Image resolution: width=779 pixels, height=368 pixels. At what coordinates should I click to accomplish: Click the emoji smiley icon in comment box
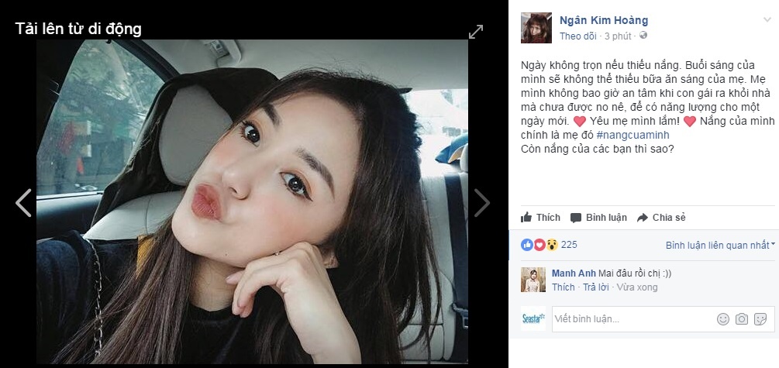click(x=723, y=319)
